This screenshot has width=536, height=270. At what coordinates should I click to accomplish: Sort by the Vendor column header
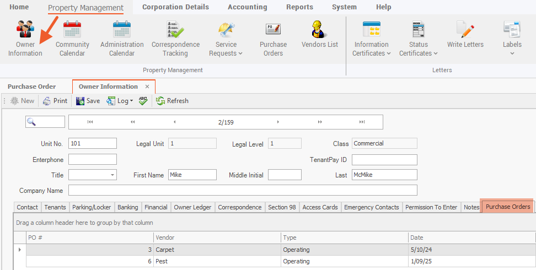217,237
